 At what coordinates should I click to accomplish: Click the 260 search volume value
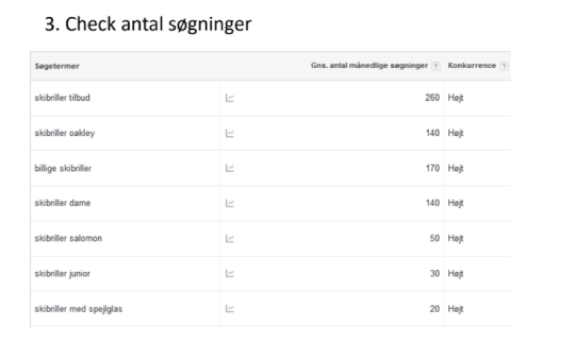(432, 97)
